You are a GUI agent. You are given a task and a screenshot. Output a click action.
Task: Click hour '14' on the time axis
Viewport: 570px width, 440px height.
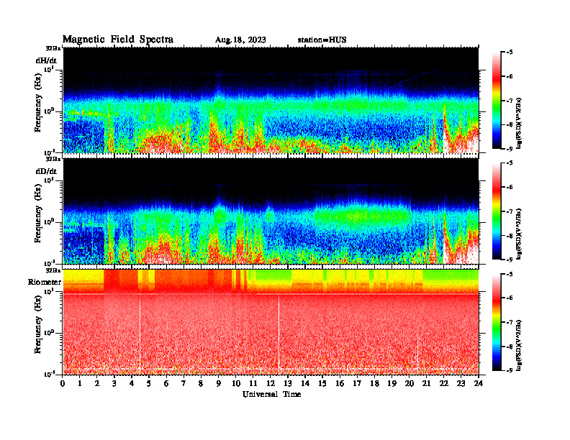pyautogui.click(x=305, y=383)
